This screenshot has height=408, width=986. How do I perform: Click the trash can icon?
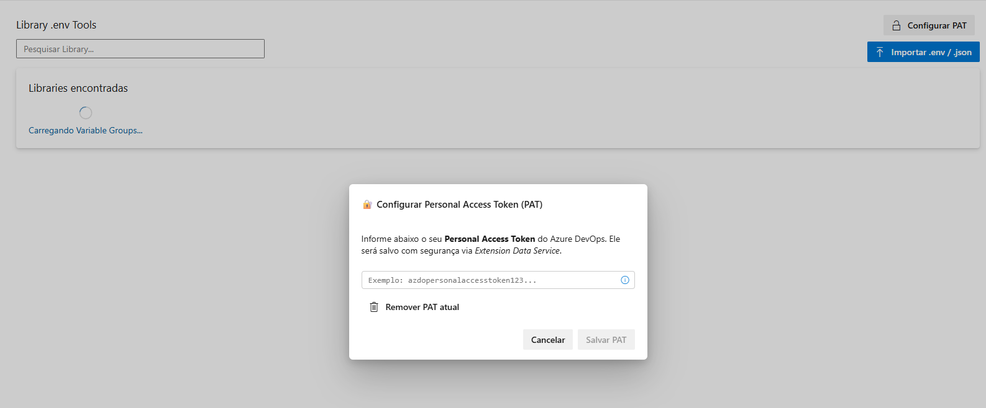tap(374, 307)
